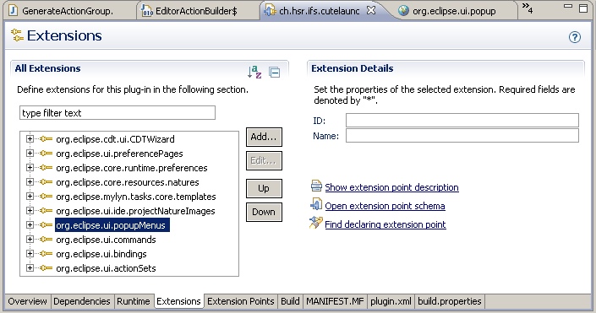The width and height of the screenshot is (596, 313).
Task: Click the show extension point description icon
Action: 316,186
